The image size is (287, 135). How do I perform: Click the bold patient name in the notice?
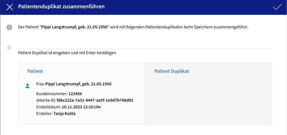pyautogui.click(x=74, y=27)
